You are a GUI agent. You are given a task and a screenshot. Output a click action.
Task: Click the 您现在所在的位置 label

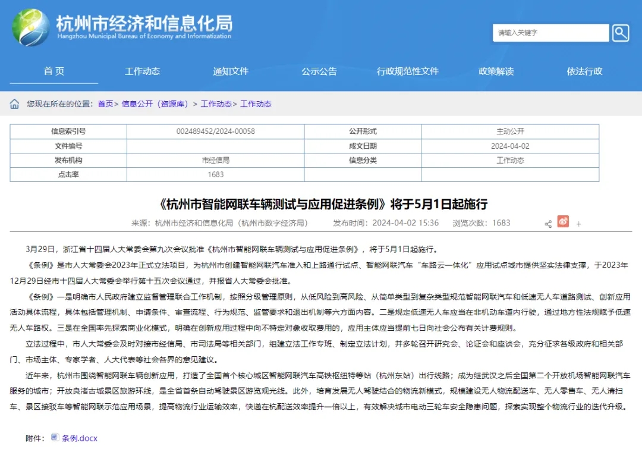(60, 104)
